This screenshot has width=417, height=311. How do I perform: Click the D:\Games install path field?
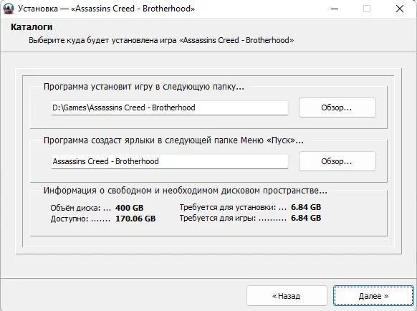[x=170, y=107]
